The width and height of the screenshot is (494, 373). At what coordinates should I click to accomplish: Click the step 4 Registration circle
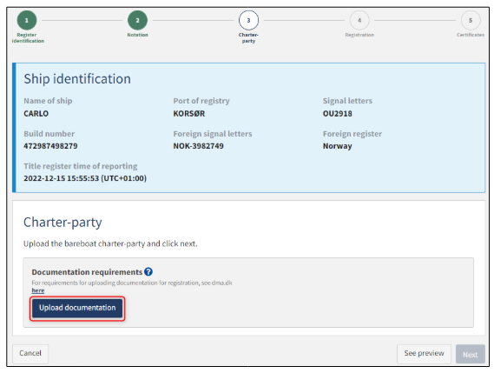coord(359,20)
